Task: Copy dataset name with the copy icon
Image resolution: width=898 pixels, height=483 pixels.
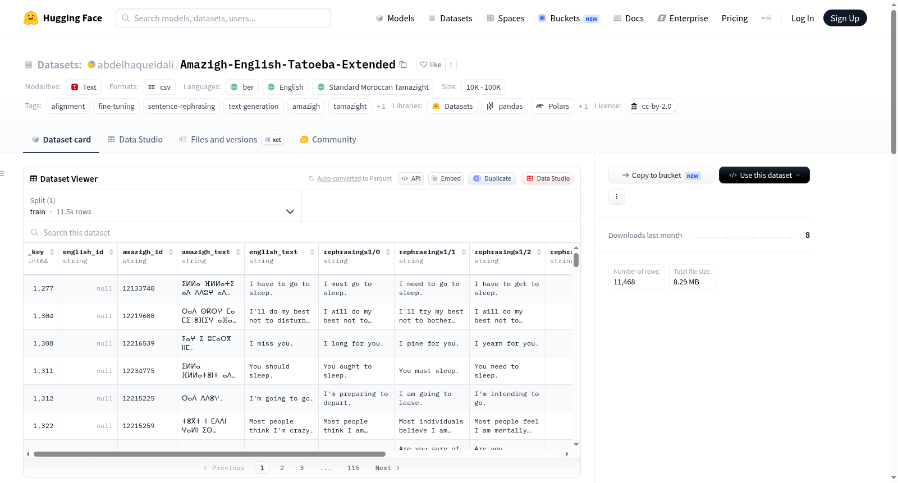Action: (x=403, y=65)
